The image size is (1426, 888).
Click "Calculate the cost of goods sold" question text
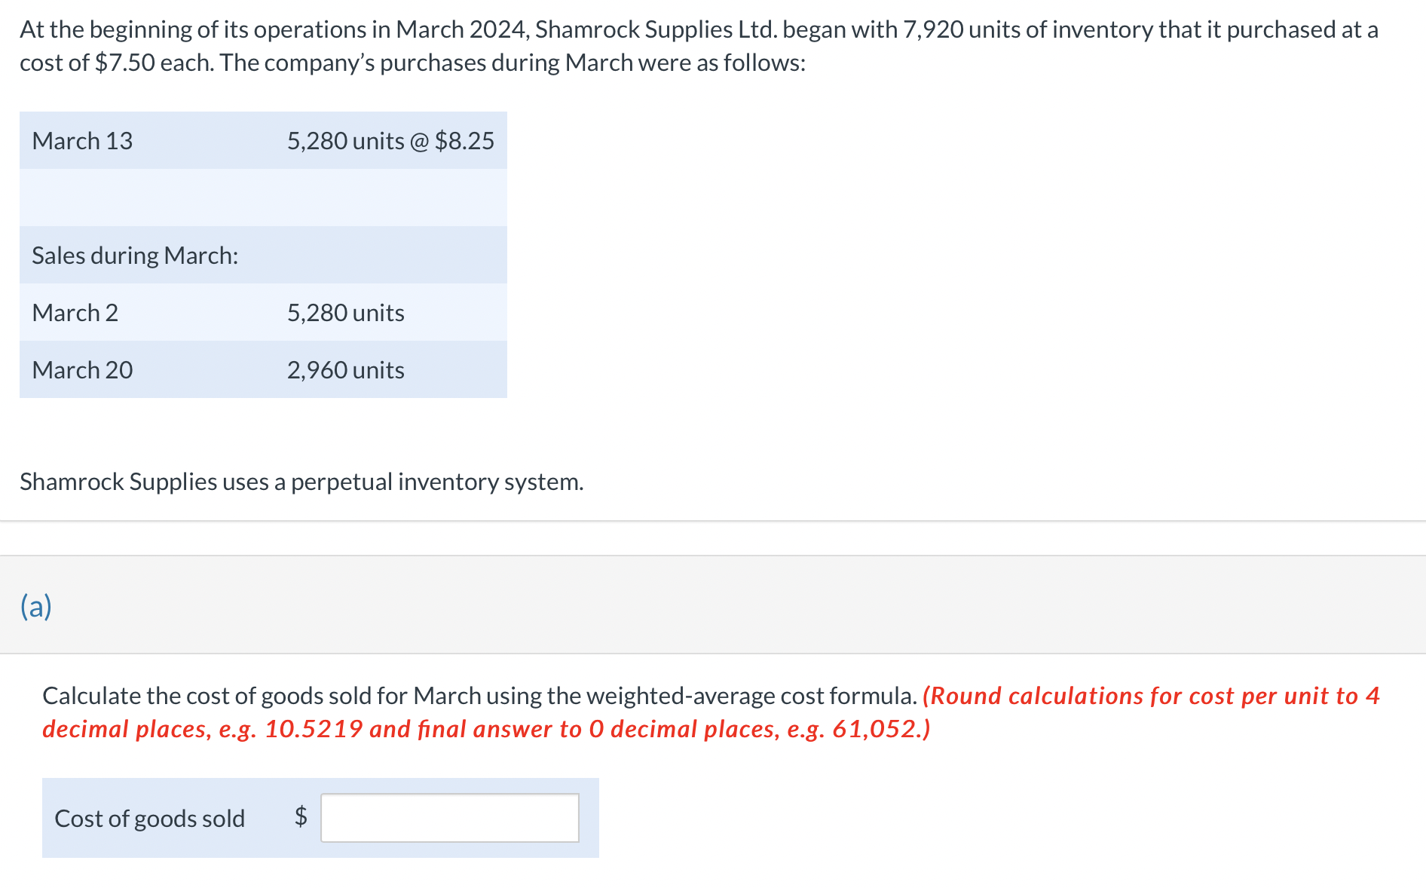pos(479,696)
